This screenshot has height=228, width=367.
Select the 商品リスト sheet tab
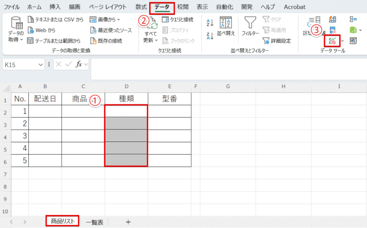point(62,221)
